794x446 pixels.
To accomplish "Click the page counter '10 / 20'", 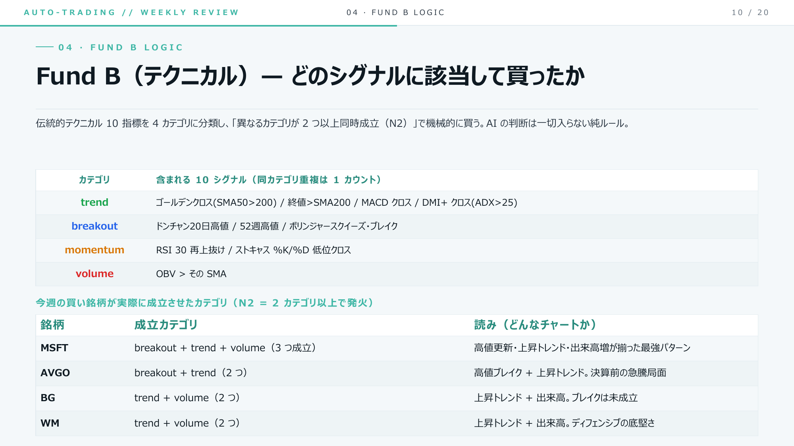I will [750, 12].
